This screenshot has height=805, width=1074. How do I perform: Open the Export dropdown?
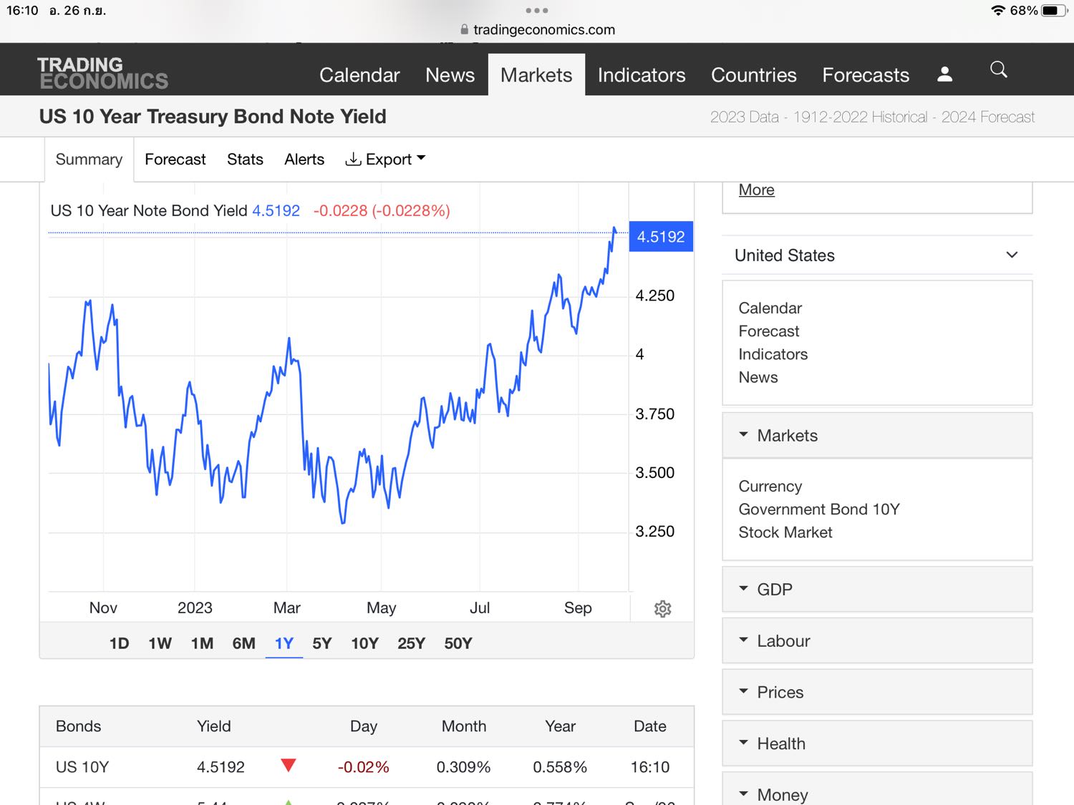click(385, 160)
